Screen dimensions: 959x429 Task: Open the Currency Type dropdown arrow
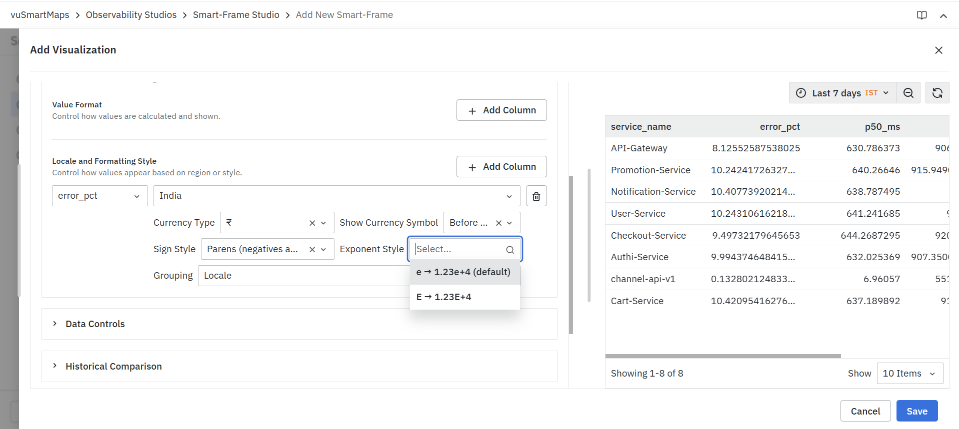point(323,223)
